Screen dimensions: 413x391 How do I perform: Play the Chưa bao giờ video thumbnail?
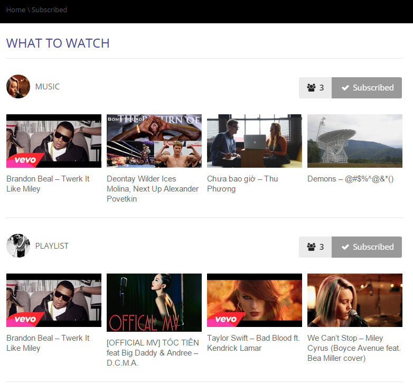pyautogui.click(x=255, y=141)
